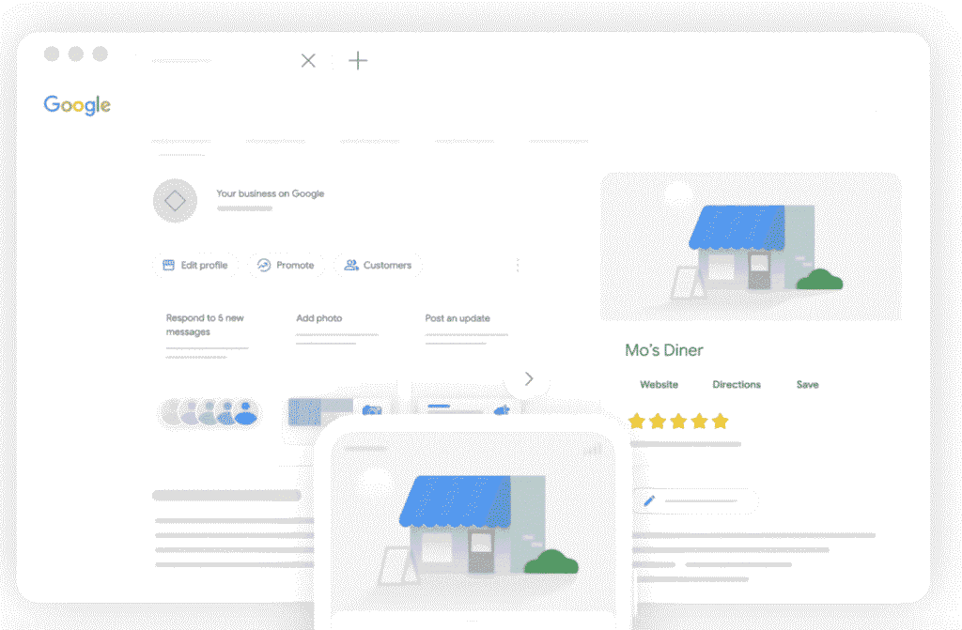The width and height of the screenshot is (962, 630).
Task: Click the camera icon on photo card
Action: point(372,411)
